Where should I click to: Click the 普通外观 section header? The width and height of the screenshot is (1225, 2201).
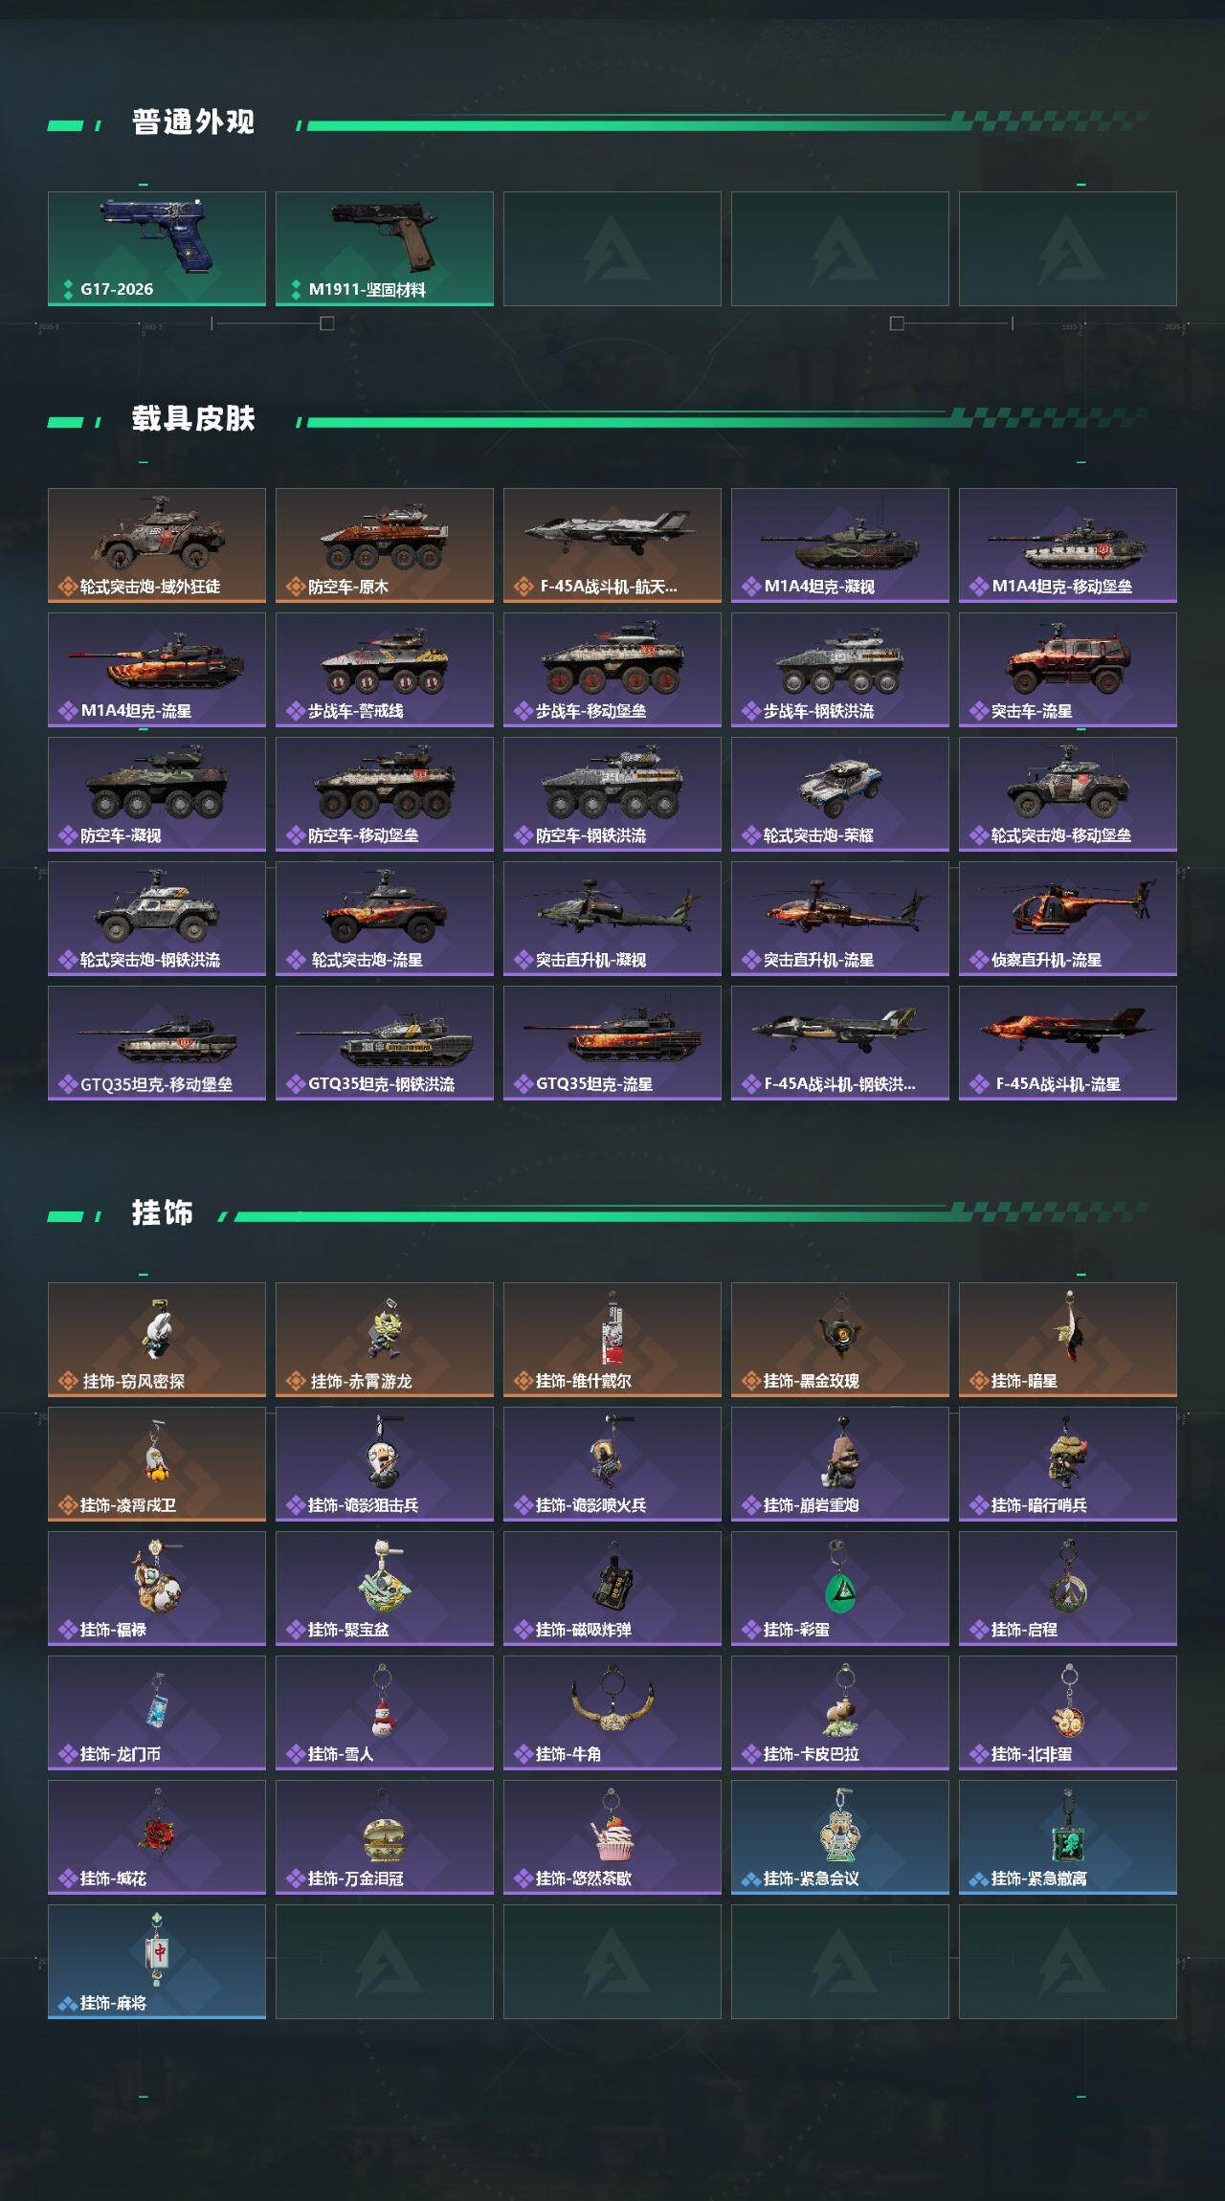point(193,122)
